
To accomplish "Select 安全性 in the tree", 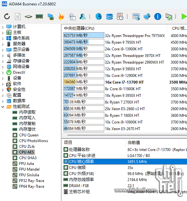I will (19, 89).
